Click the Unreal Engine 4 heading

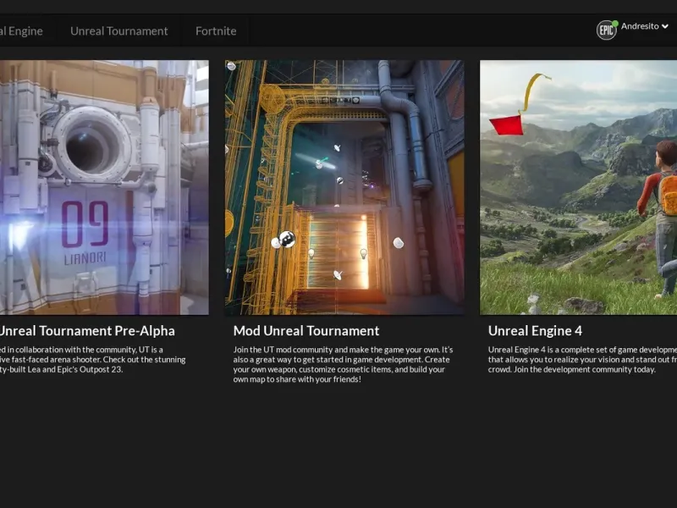pos(535,331)
